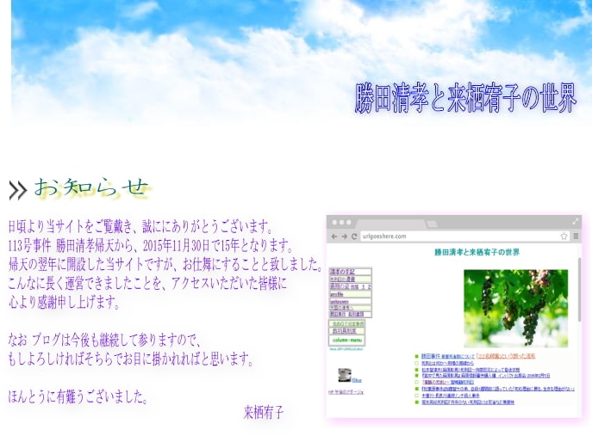Click the line starting なお ブログは今後も
The height and width of the screenshot is (436, 592).
[104, 341]
